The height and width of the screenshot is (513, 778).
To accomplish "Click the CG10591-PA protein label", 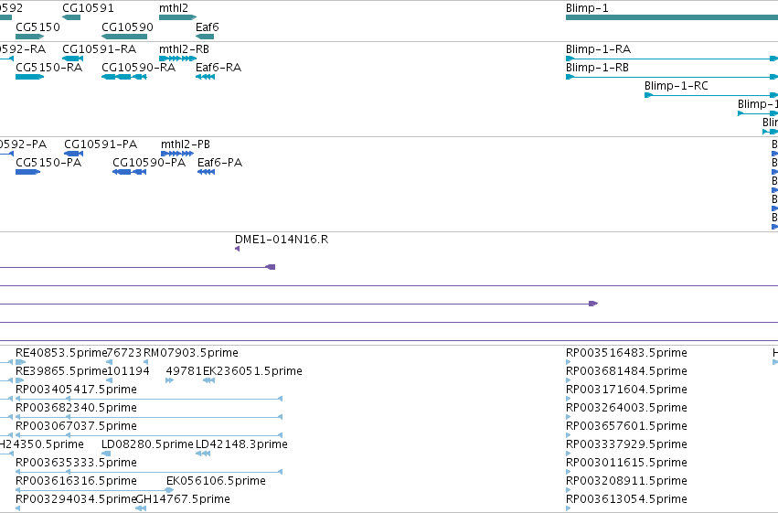I will [x=101, y=144].
